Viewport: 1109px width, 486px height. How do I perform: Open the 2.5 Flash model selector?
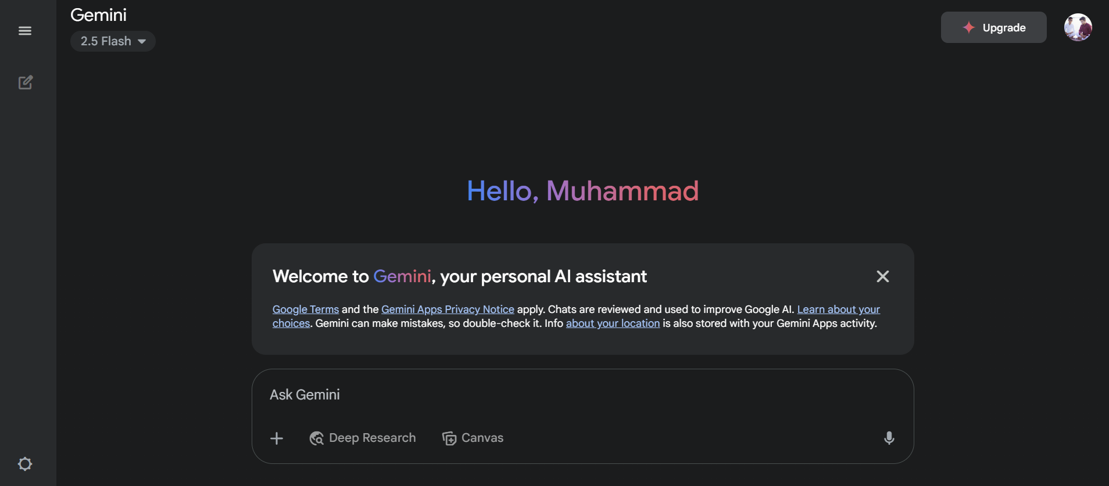click(112, 41)
